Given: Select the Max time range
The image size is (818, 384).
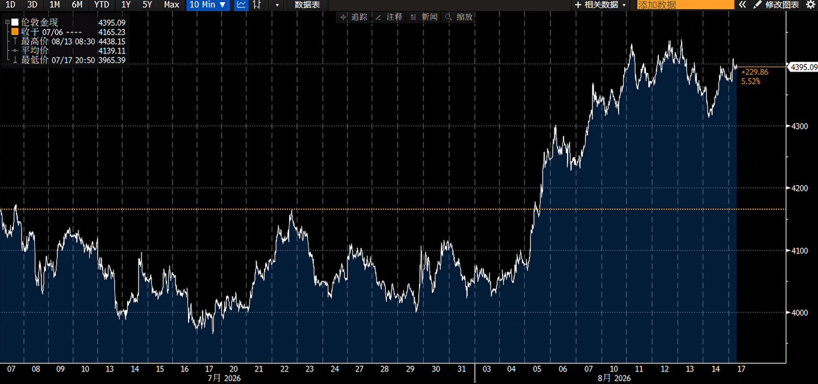Looking at the screenshot, I should (172, 5).
